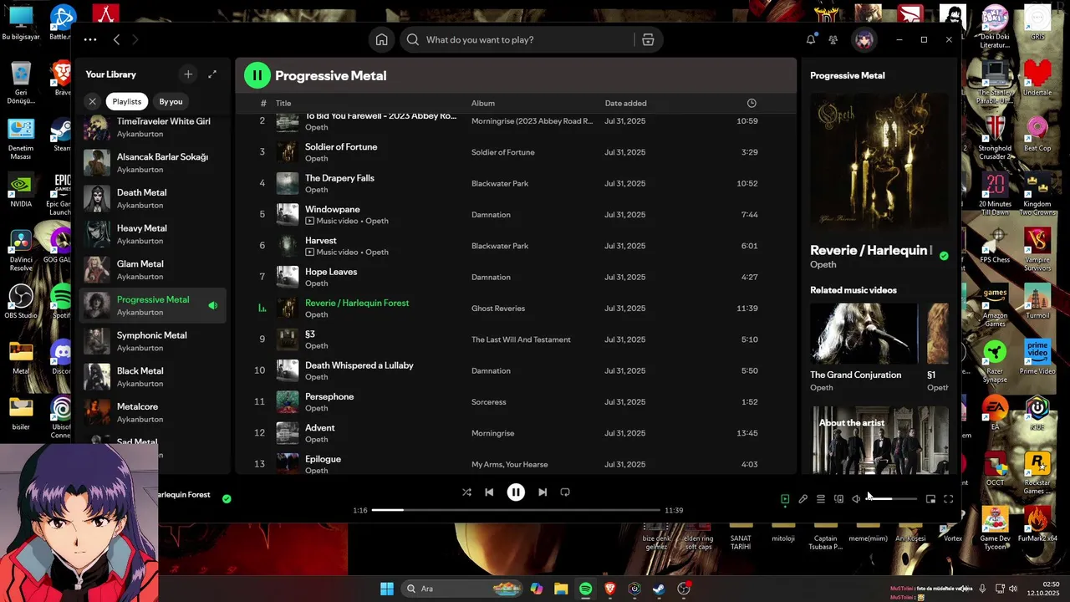Viewport: 1070px width, 602px height.
Task: Skip to the next track
Action: [x=543, y=492]
